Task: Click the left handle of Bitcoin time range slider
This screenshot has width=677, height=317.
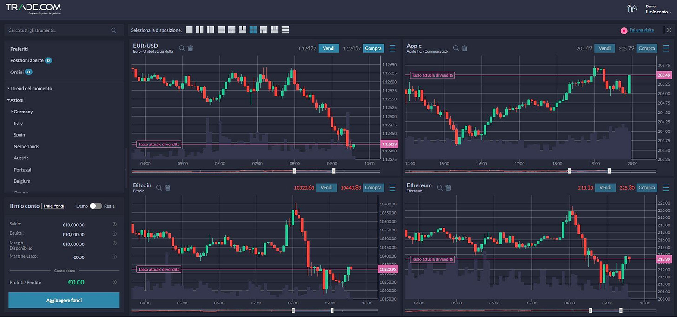Action: coord(292,310)
